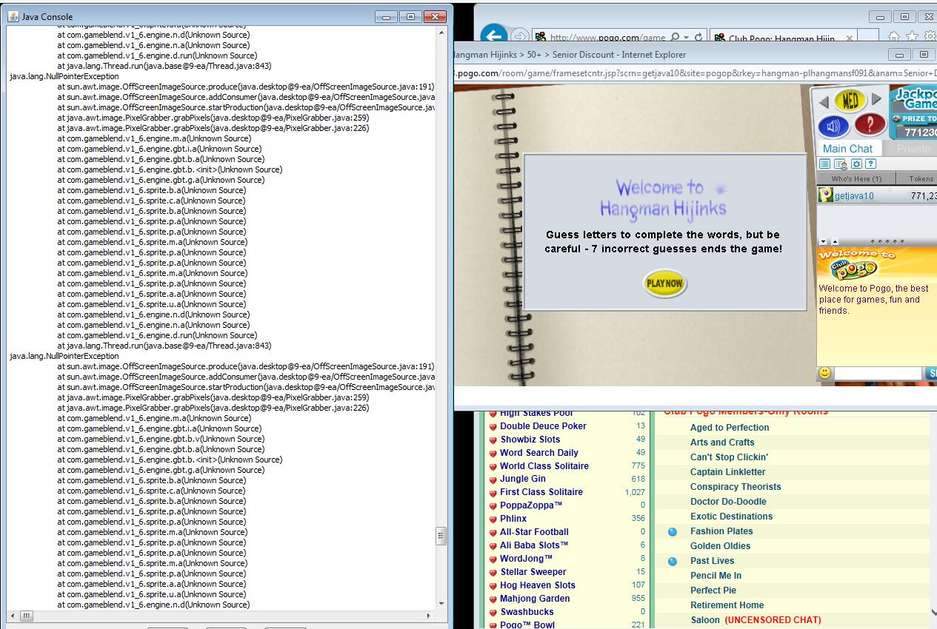The width and height of the screenshot is (937, 629).
Task: Click the yellow MED difficulty button
Action: coord(850,99)
